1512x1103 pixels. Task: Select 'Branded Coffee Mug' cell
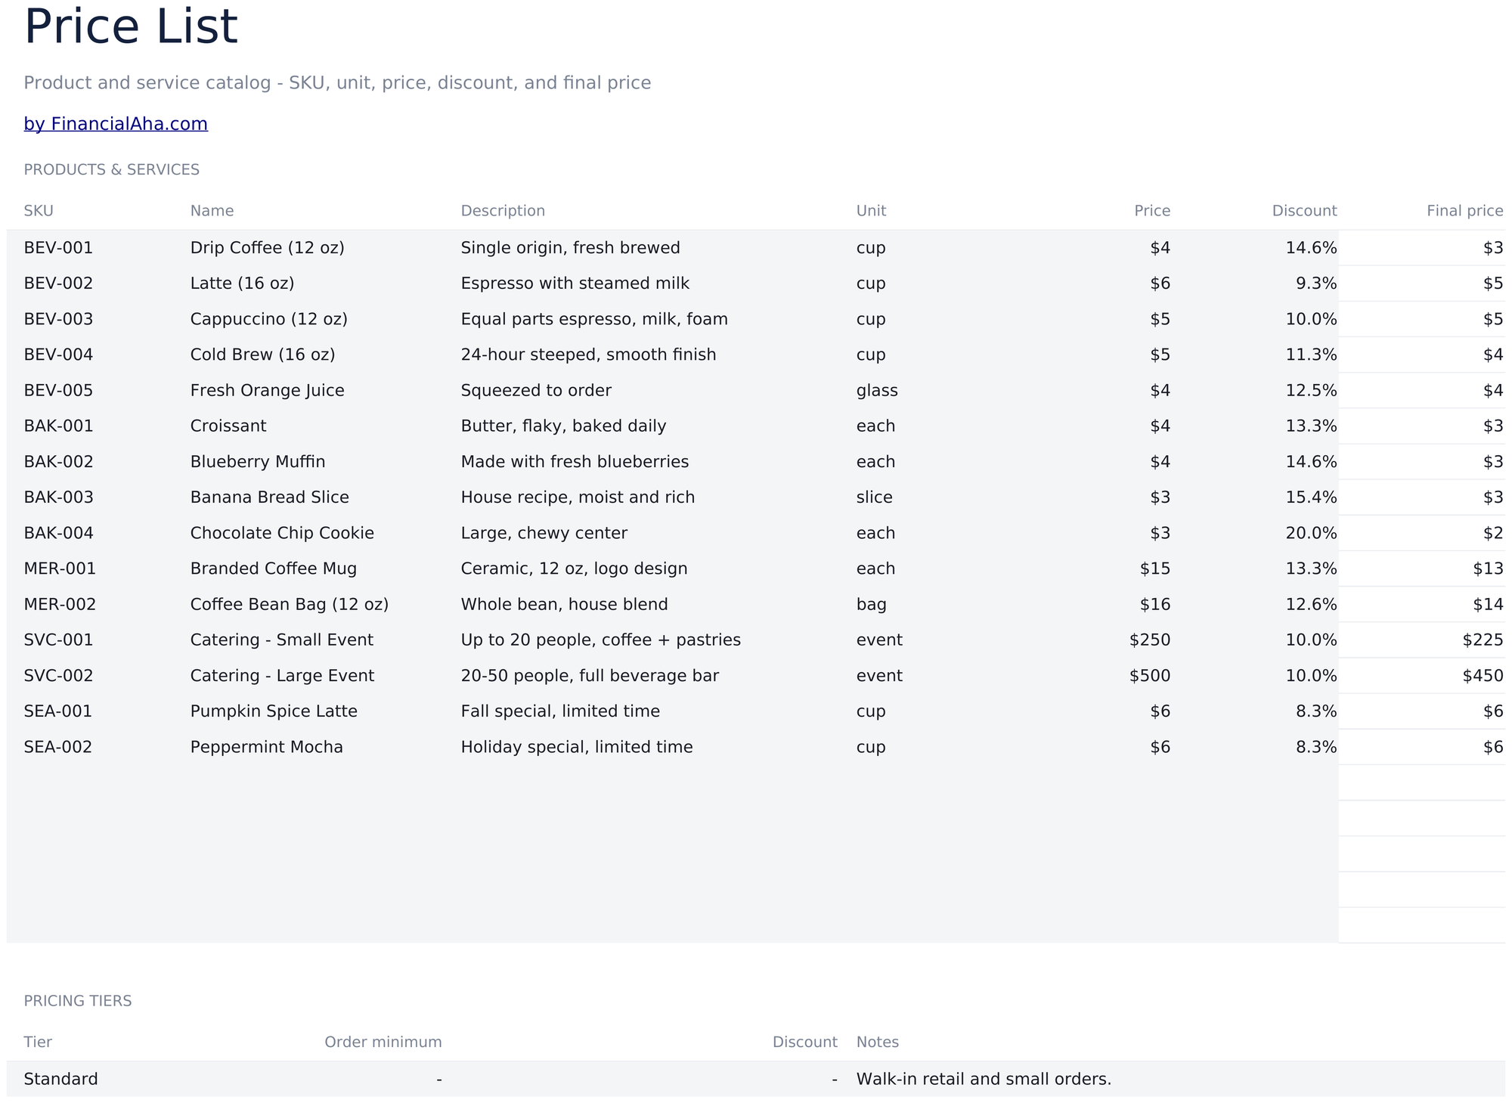[x=274, y=569]
